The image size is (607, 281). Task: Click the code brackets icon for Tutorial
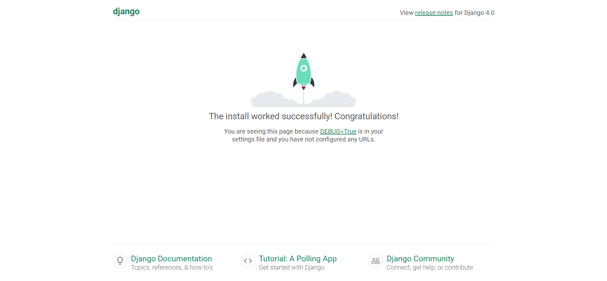(248, 261)
